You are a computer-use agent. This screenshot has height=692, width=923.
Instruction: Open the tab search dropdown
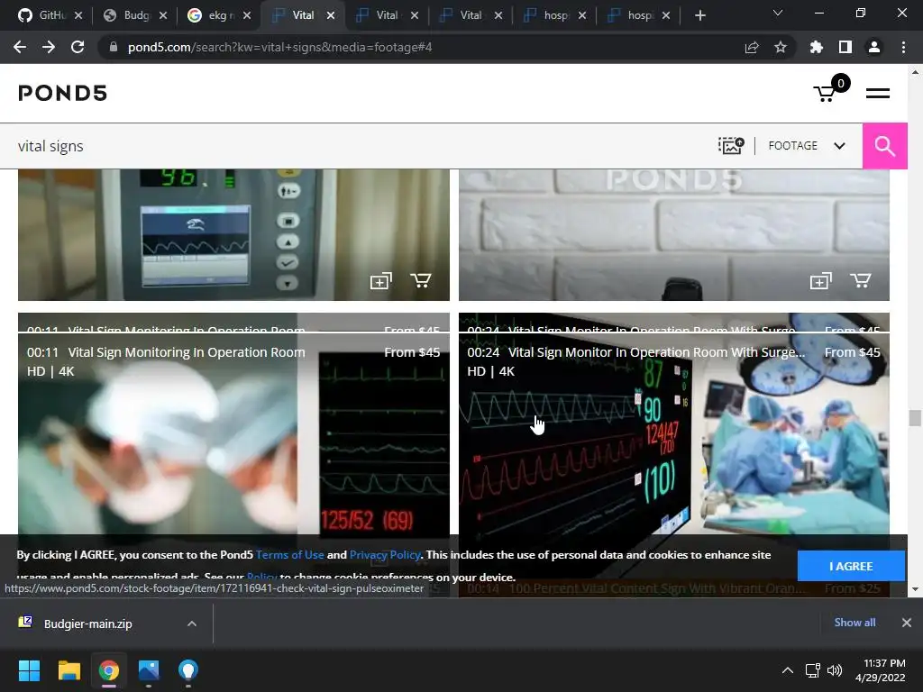778,13
